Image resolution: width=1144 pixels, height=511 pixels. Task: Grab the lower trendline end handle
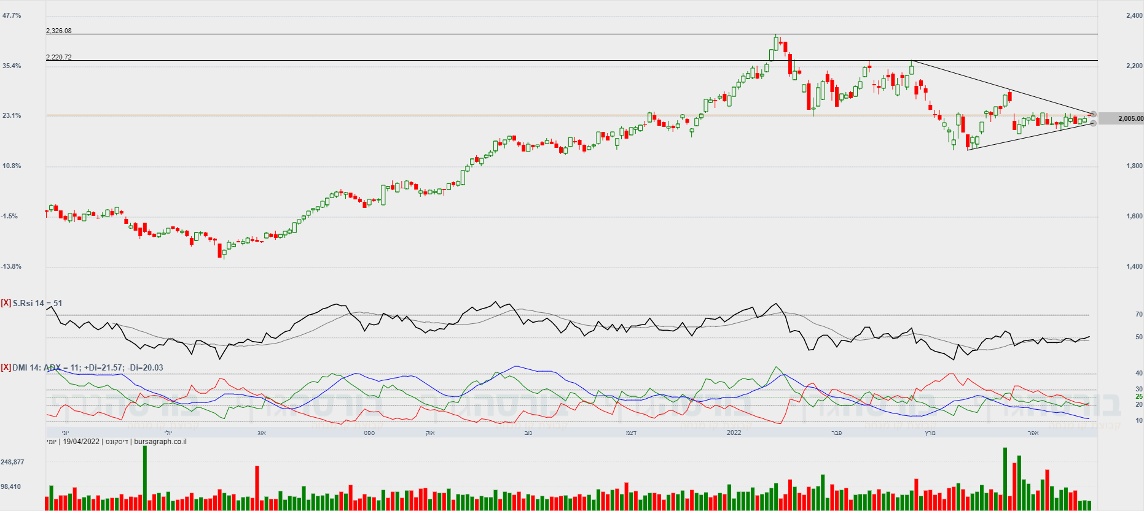(1093, 123)
